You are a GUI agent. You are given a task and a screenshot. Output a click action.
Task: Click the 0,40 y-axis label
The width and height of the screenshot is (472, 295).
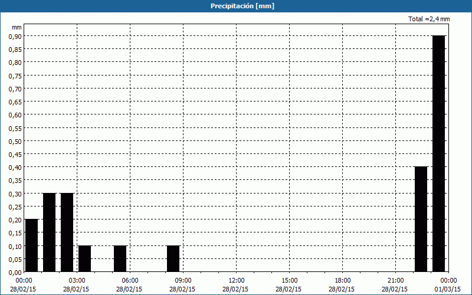15,168
